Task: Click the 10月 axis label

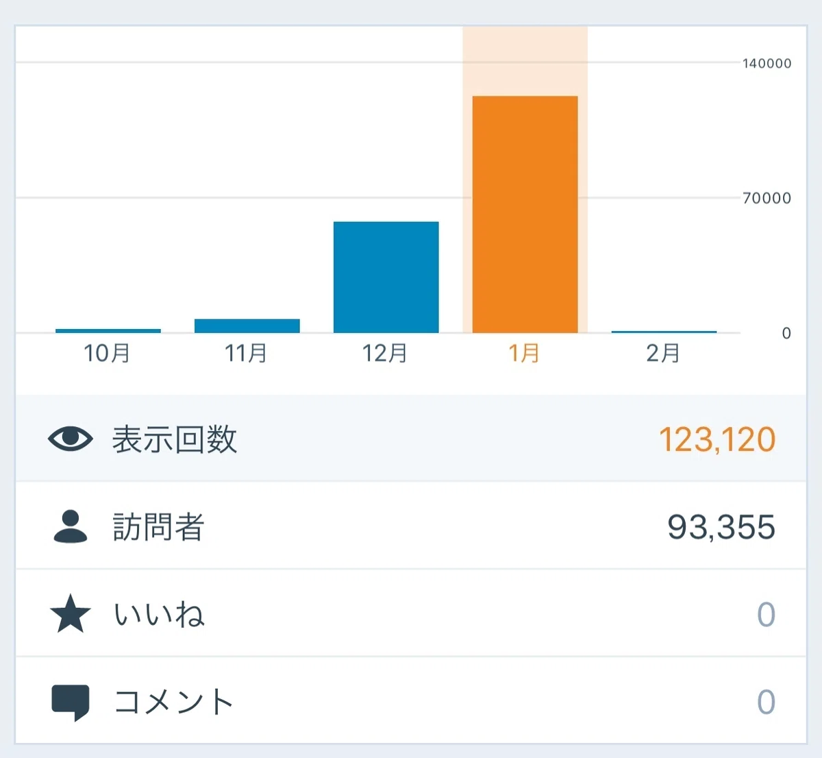Action: click(x=107, y=353)
